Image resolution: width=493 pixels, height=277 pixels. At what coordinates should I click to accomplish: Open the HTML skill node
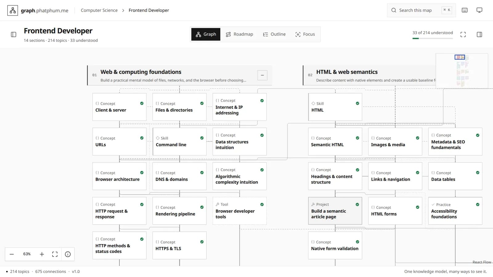(x=335, y=107)
